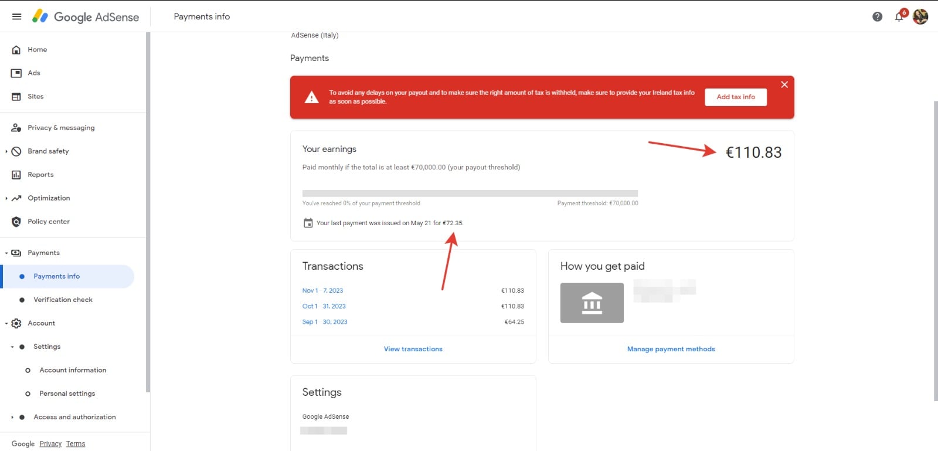Click the Payments money icon
Screen dimensions: 938x451
tap(16, 253)
